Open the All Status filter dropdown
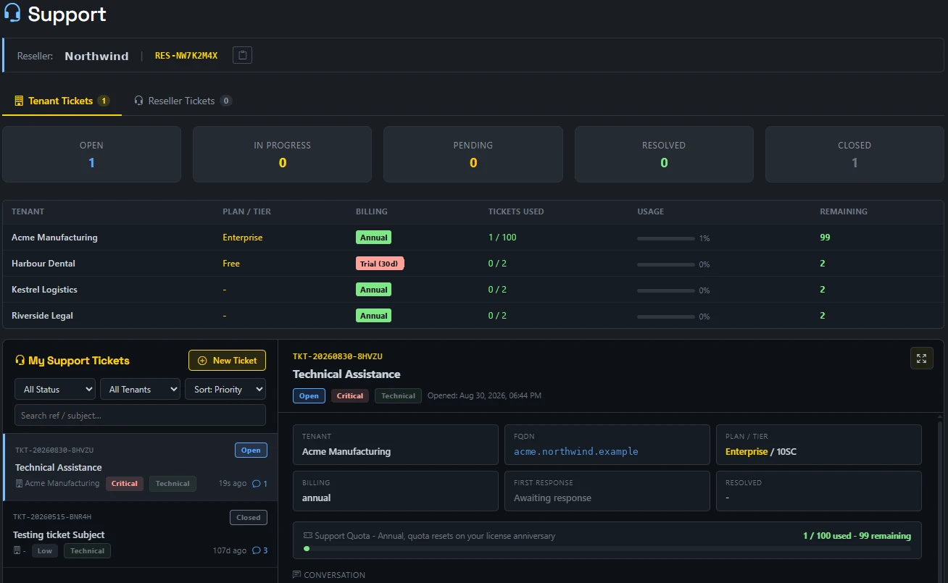 [x=55, y=389]
